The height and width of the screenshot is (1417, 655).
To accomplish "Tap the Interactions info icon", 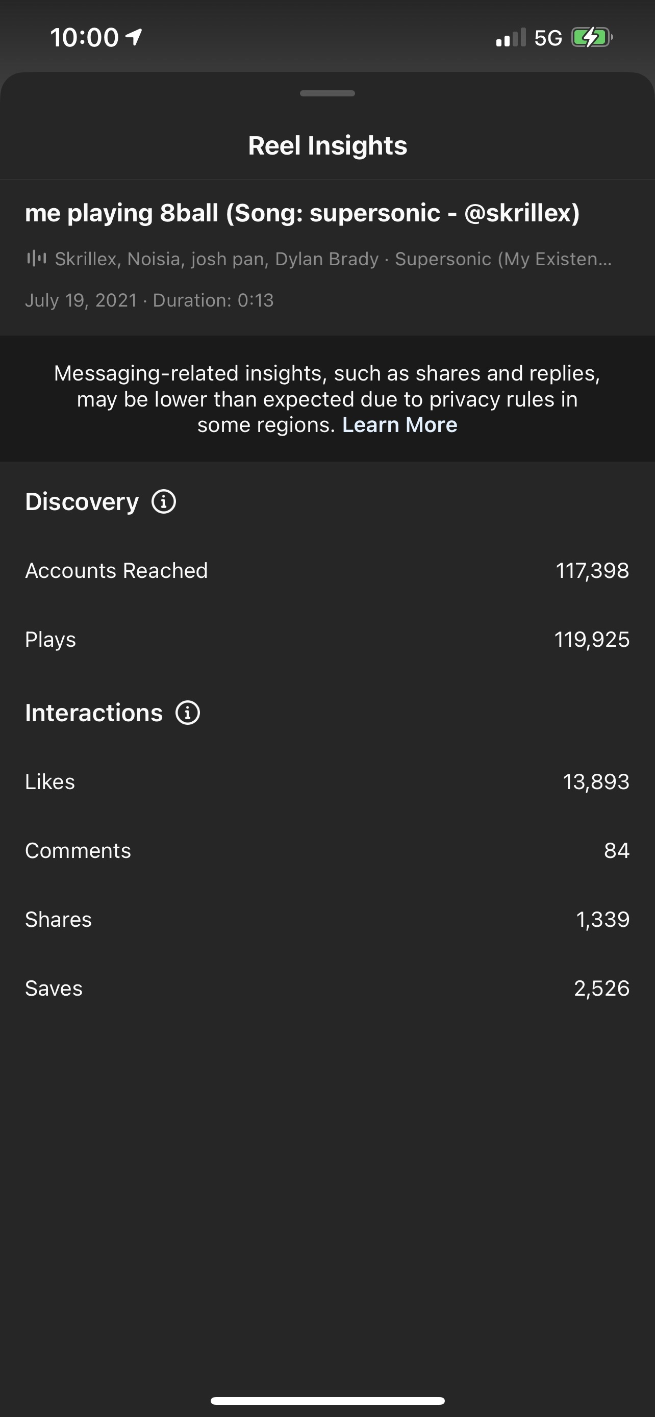I will pos(188,713).
